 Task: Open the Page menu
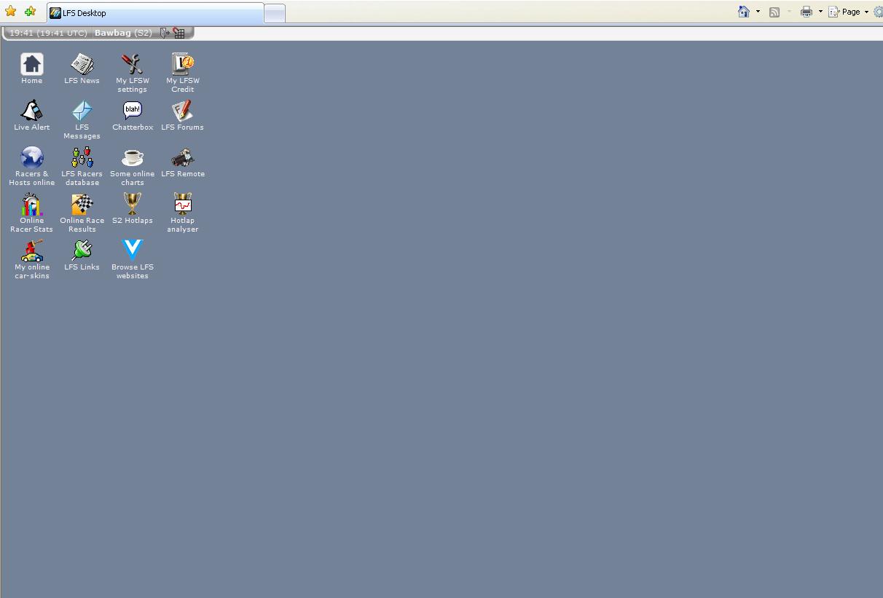click(849, 12)
